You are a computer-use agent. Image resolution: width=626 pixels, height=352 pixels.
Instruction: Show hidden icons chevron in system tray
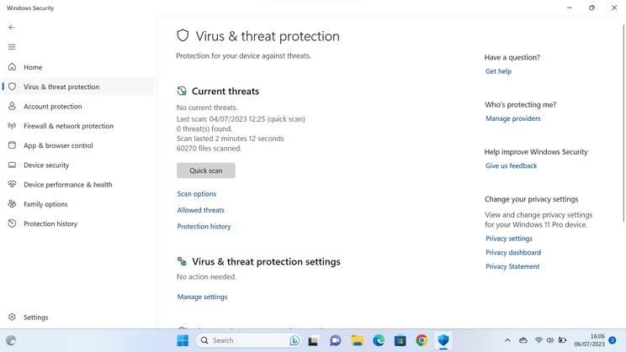(x=507, y=340)
